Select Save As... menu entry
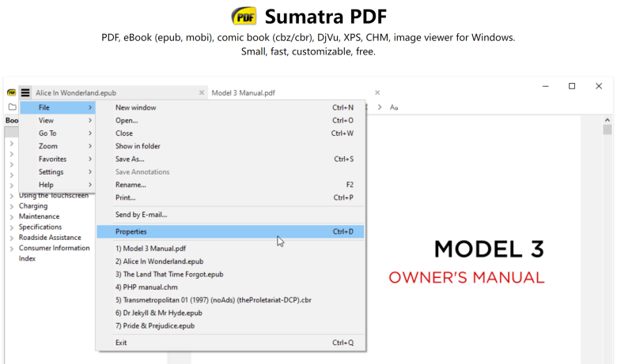 click(x=231, y=159)
